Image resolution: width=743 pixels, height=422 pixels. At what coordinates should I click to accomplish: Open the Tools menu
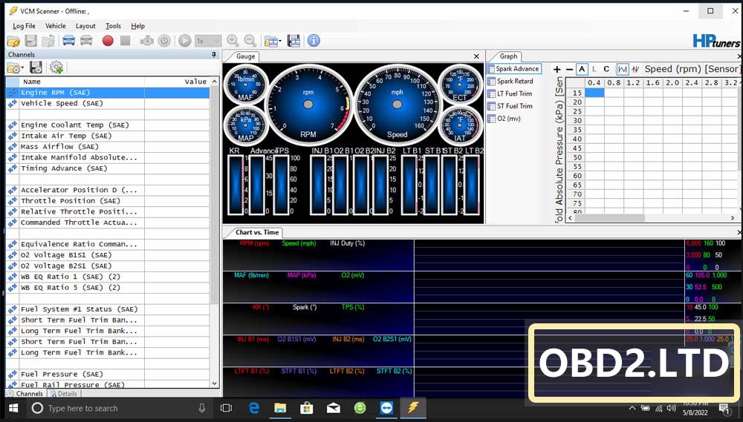pos(113,26)
